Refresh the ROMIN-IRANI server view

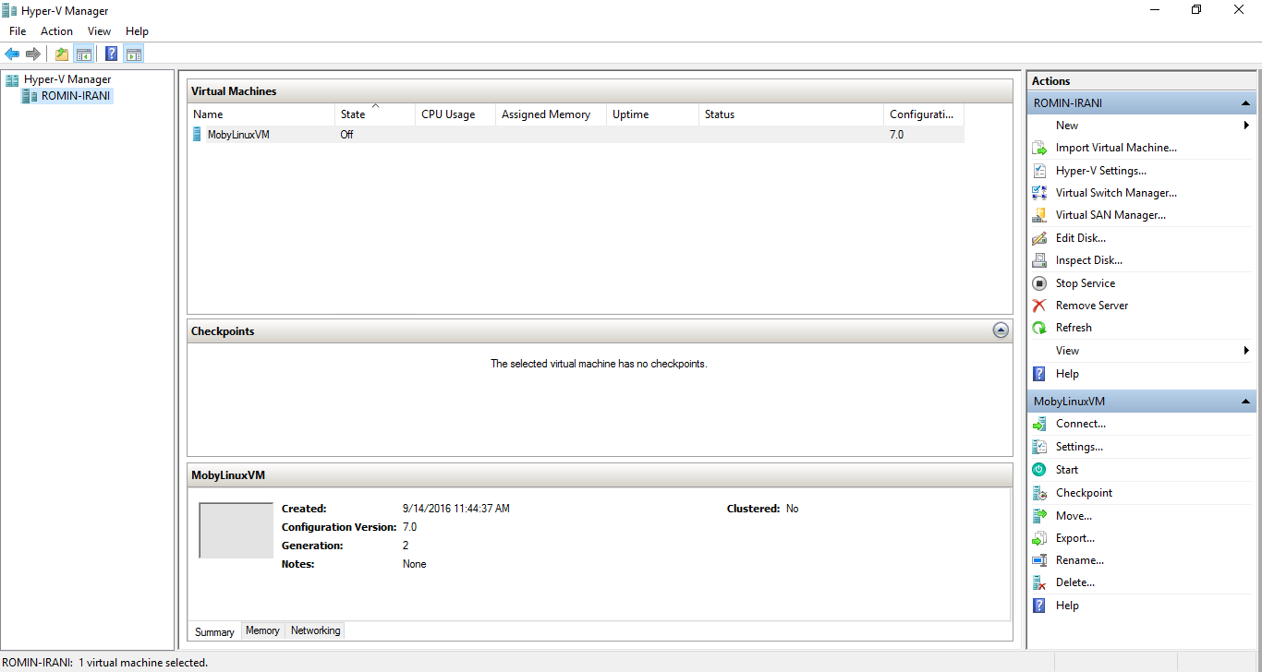click(1073, 327)
